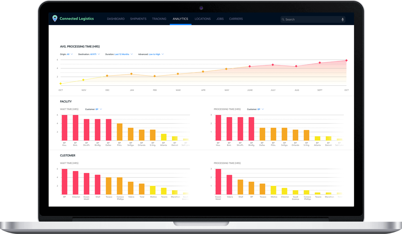Click Motiva bar in Customer Wait Time
The image size is (402, 234).
point(153,190)
